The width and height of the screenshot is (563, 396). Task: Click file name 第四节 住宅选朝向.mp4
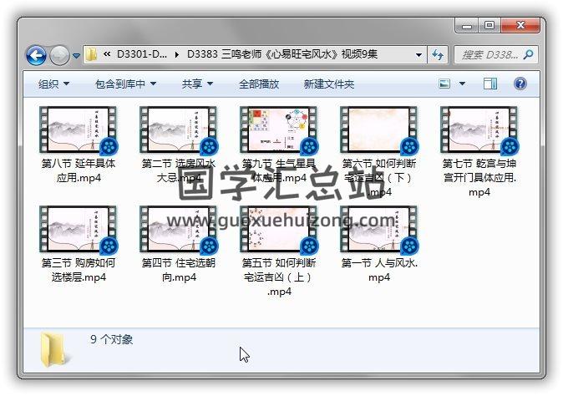179,270
